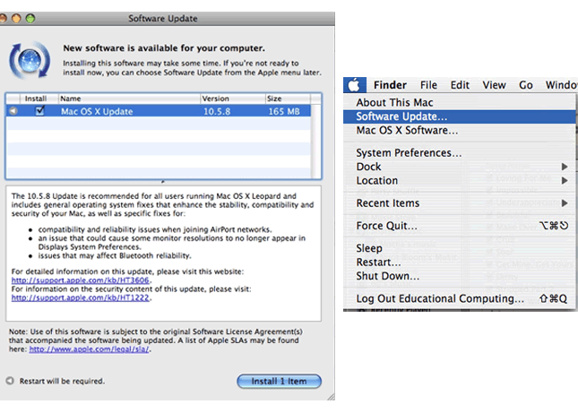Select Force Quit... menu item
578x413 pixels.
click(x=460, y=226)
